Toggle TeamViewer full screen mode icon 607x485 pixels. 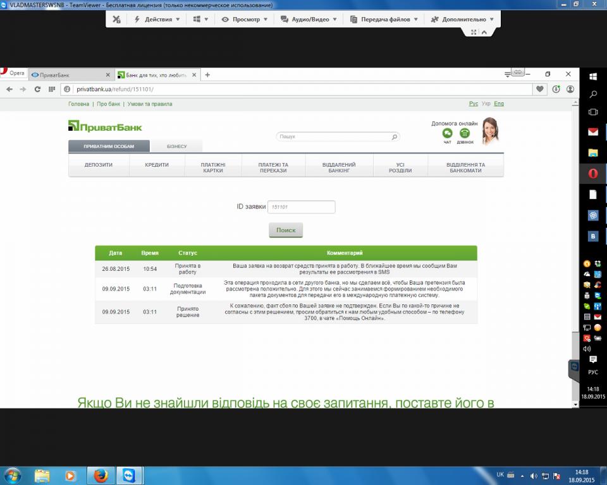coord(473,32)
